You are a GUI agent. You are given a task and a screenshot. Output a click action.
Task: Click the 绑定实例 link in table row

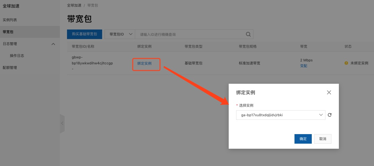tap(144, 63)
